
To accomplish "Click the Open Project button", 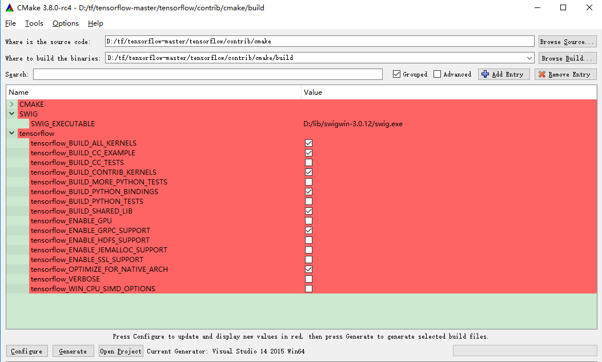I will (x=121, y=351).
